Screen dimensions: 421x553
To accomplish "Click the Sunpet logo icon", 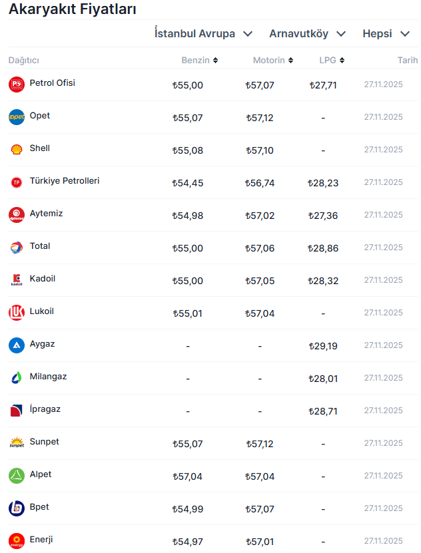I will [x=17, y=443].
